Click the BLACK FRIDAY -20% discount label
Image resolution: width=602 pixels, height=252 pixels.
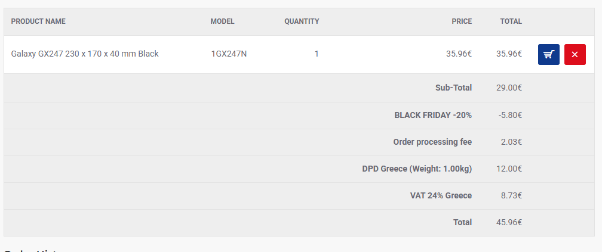click(433, 115)
